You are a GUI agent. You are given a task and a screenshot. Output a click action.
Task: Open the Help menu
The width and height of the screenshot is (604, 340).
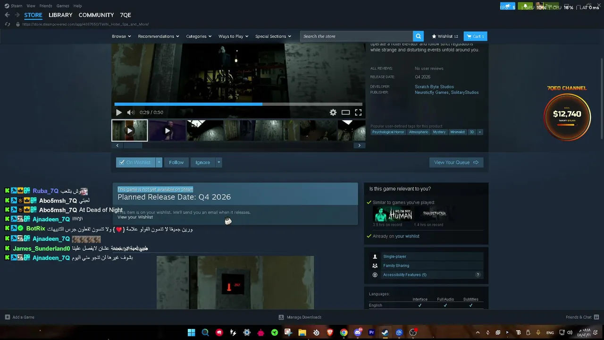[x=78, y=6]
